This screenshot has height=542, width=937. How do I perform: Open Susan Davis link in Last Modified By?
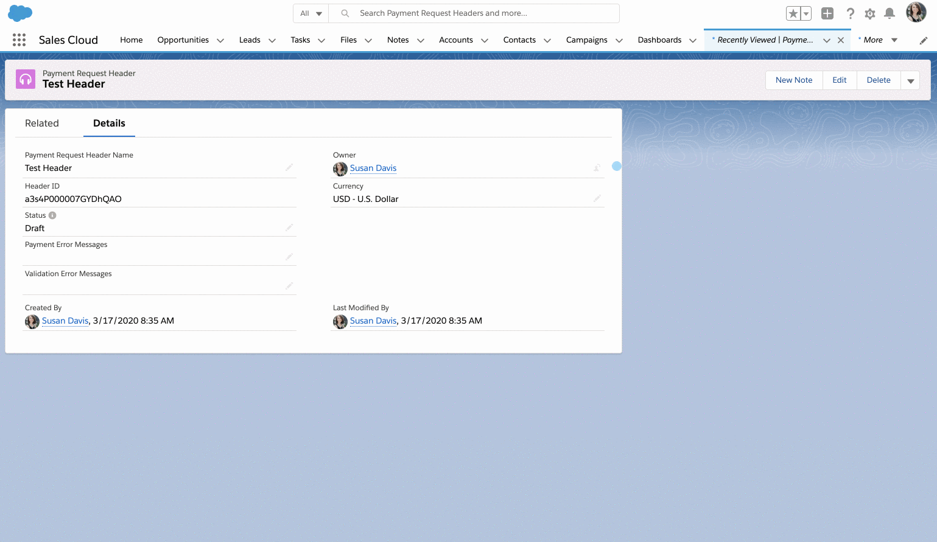click(373, 321)
